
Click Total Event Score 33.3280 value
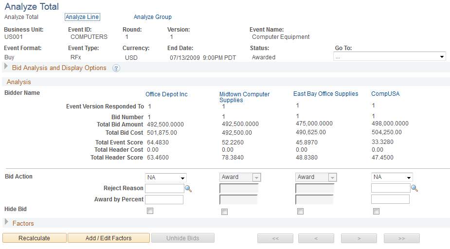tap(382, 142)
